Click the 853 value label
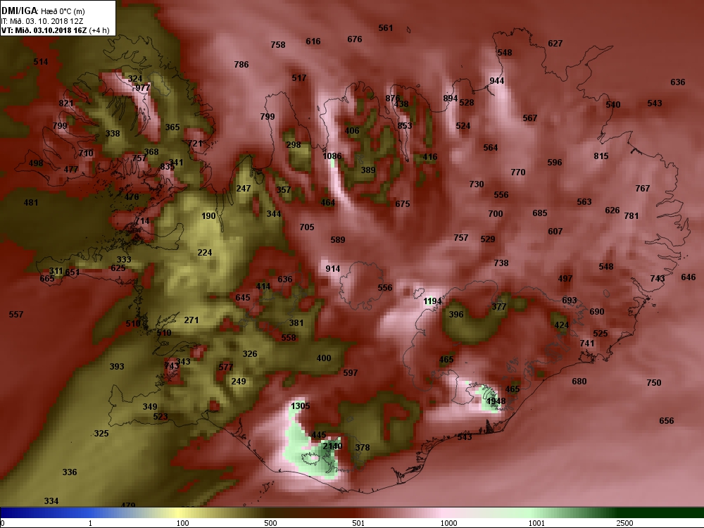This screenshot has height=528, width=704. click(x=405, y=126)
